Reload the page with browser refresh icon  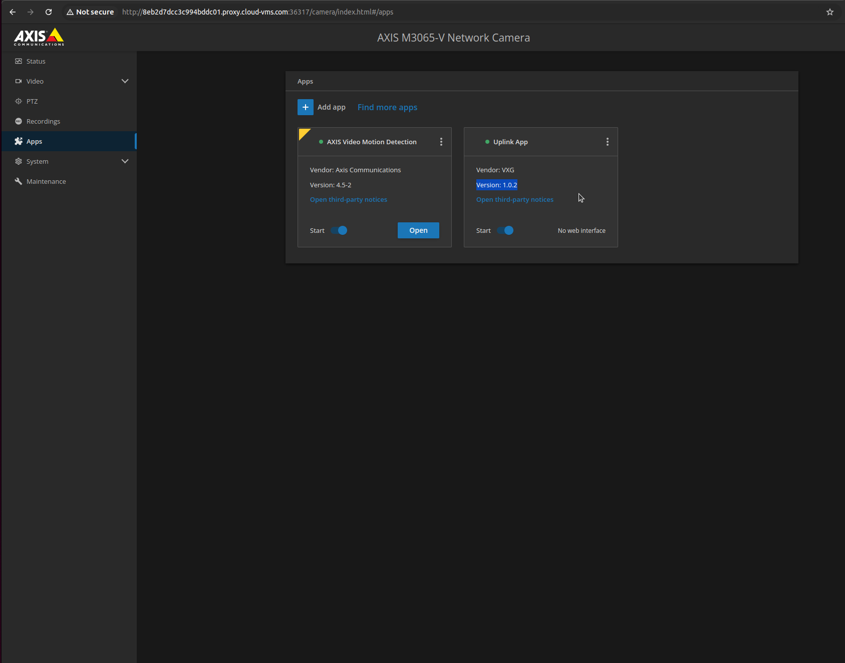[49, 12]
